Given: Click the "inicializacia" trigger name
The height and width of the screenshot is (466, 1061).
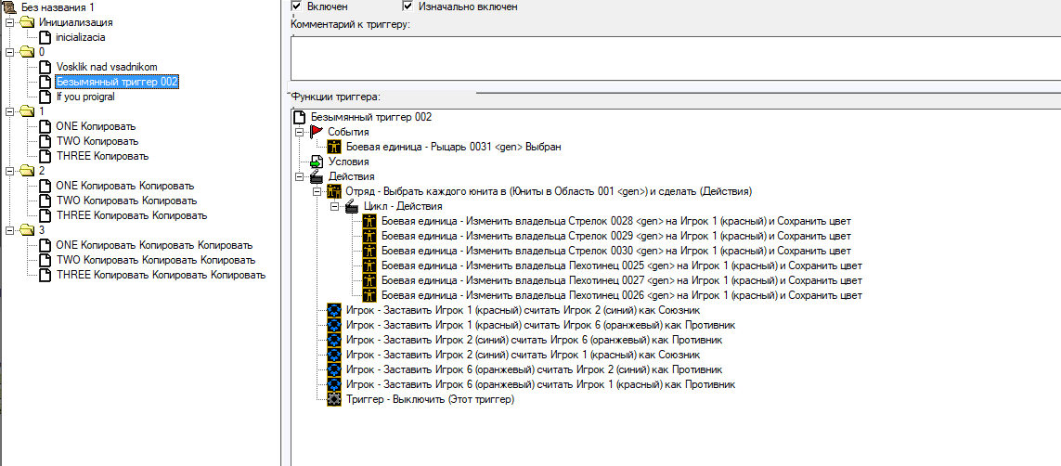Looking at the screenshot, I should click(81, 37).
